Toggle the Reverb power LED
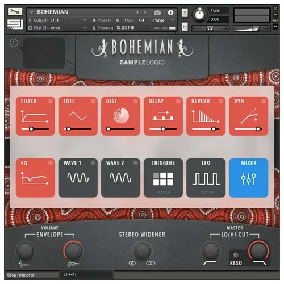The height and width of the screenshot is (284, 284). pos(221,101)
